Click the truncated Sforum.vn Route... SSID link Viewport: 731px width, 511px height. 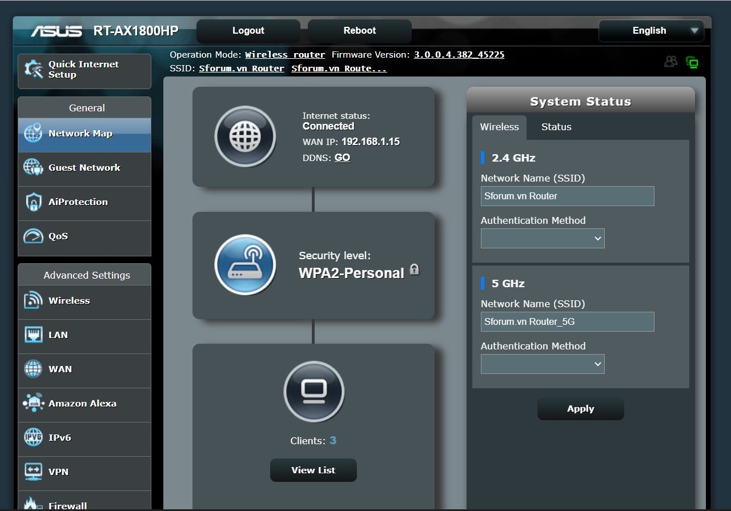tap(339, 69)
